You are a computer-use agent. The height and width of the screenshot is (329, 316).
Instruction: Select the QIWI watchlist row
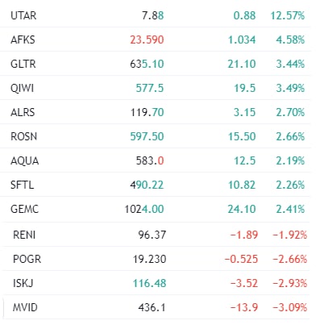156,88
